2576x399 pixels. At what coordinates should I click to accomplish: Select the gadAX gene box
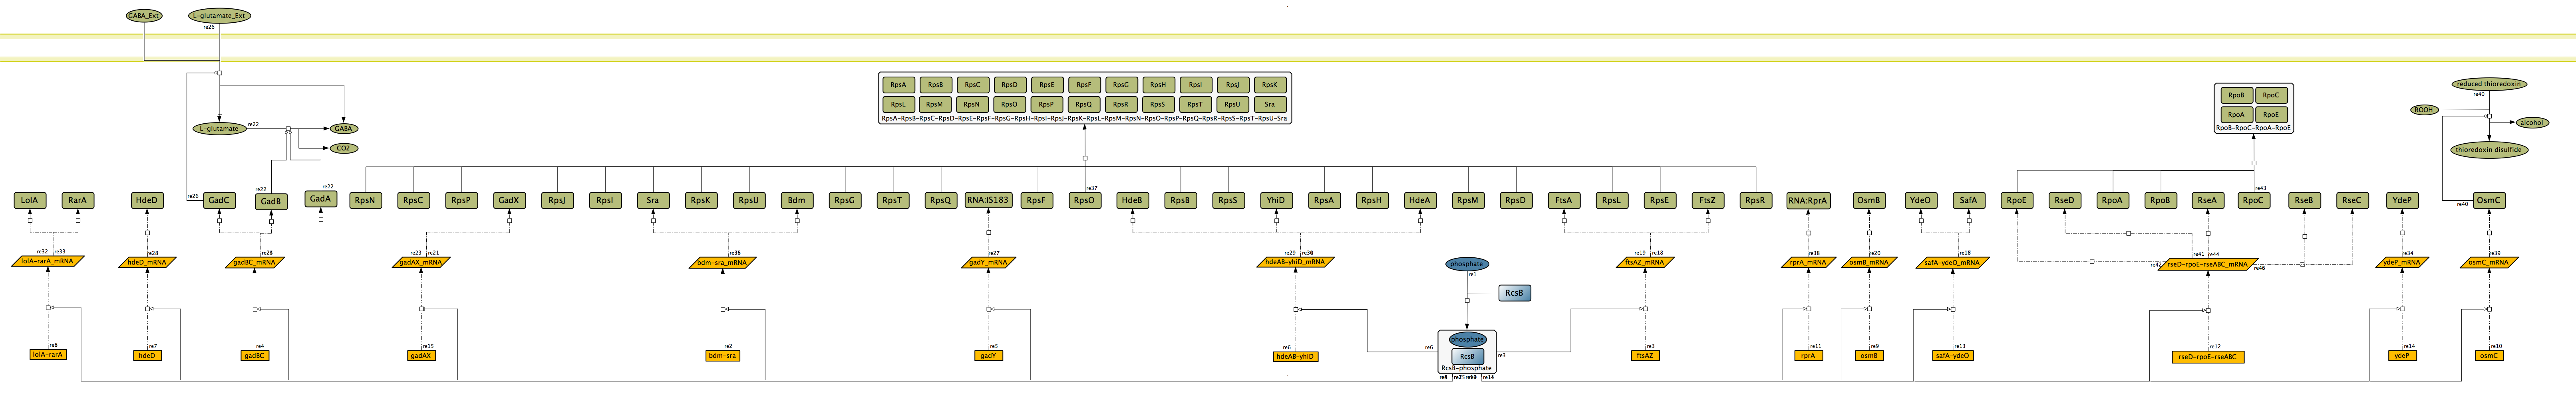coord(421,355)
